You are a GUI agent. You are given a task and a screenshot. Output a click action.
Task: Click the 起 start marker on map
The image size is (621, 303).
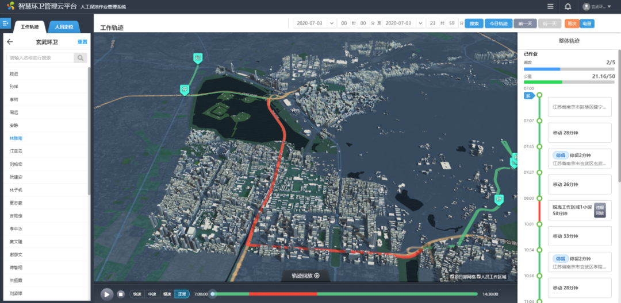point(198,58)
